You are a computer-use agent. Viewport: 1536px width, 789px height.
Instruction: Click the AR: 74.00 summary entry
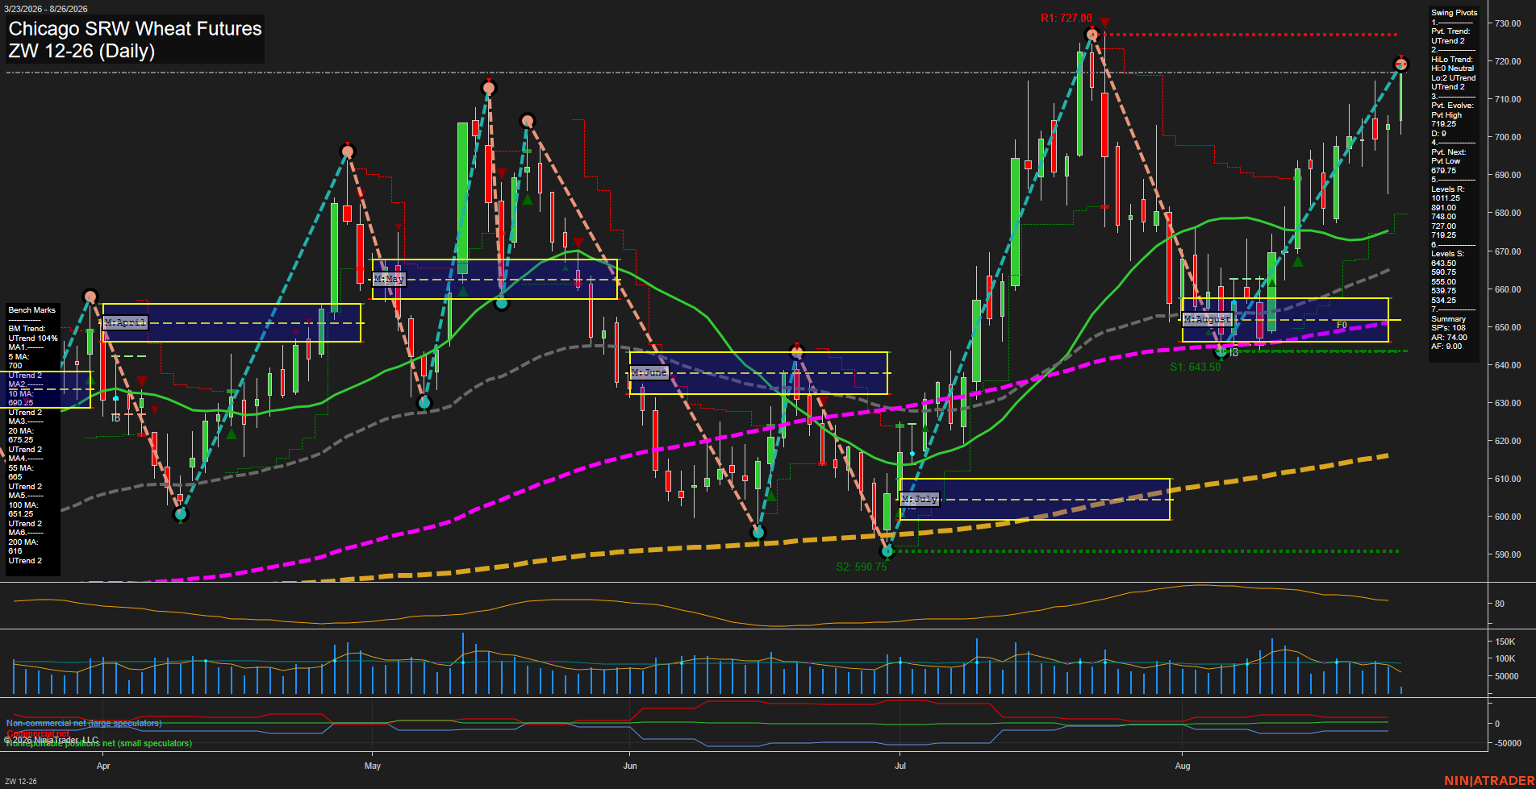(1450, 338)
